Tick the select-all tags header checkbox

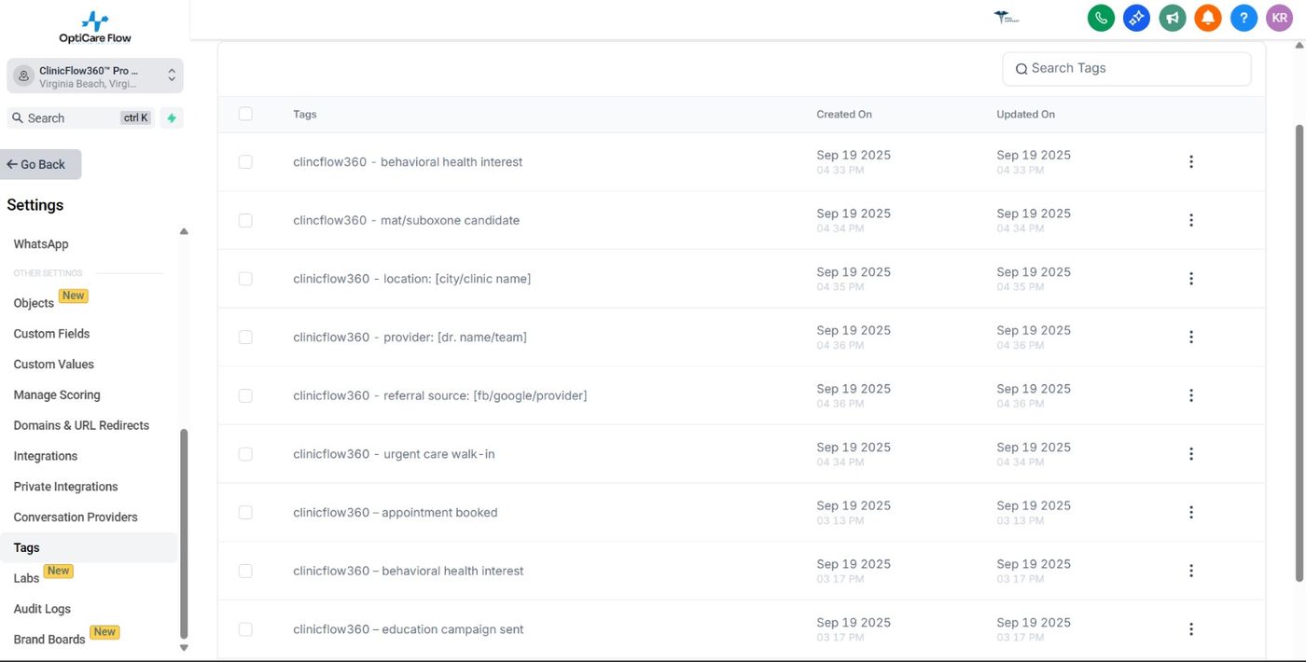[245, 114]
